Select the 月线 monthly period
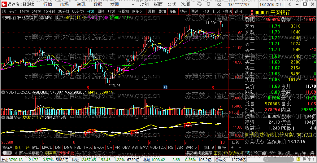317x163 pixels. [x=111, y=11]
